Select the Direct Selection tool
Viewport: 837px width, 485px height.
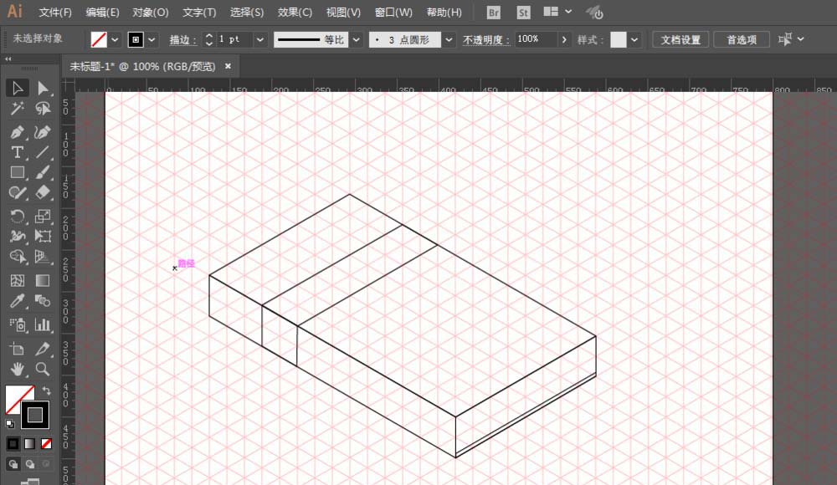43,88
